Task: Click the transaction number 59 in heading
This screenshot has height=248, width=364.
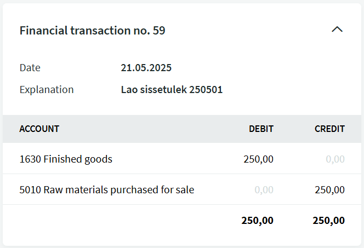Action: [x=159, y=30]
